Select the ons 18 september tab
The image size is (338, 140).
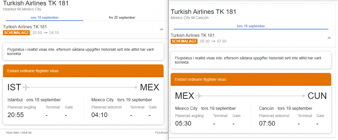click(x=45, y=18)
